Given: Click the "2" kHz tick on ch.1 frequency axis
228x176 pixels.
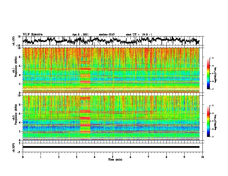Looking at the screenshot, I should coord(20,84).
